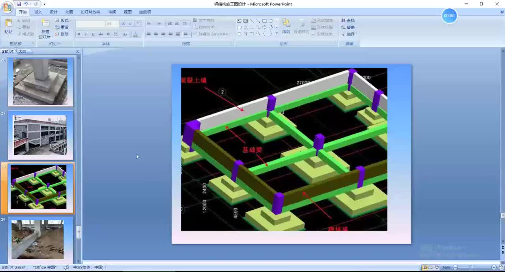Select the rectangle shape
The image size is (505, 272).
264,21
